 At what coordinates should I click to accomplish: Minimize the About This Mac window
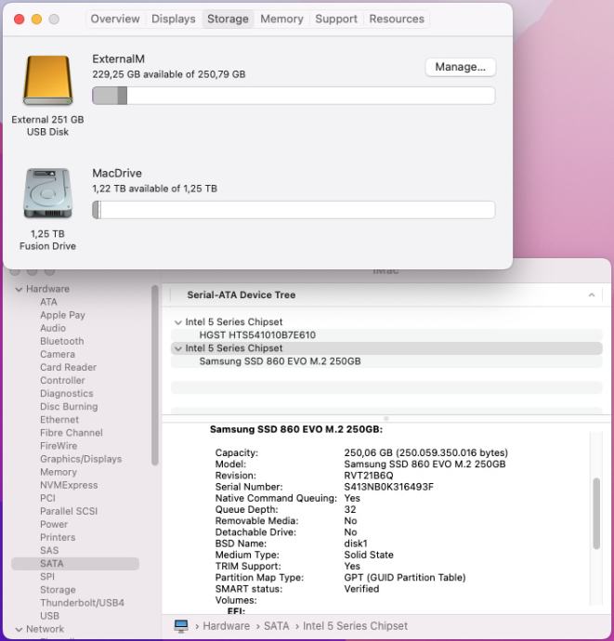pos(36,20)
